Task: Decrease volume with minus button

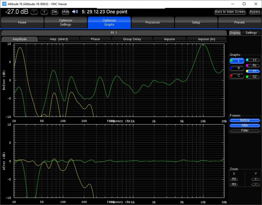Action: (x=34, y=12)
